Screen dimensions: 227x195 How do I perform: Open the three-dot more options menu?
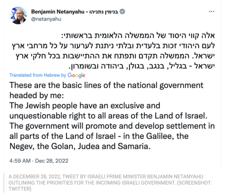(x=211, y=12)
